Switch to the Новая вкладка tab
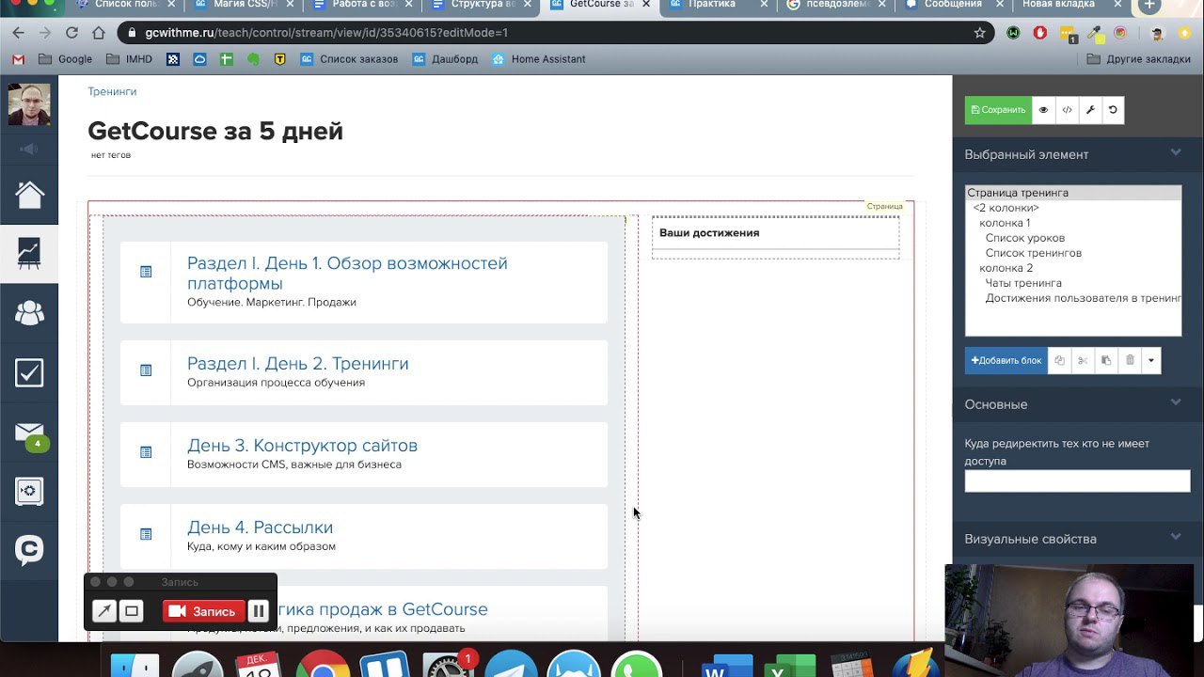The height and width of the screenshot is (677, 1204). tap(1070, 5)
